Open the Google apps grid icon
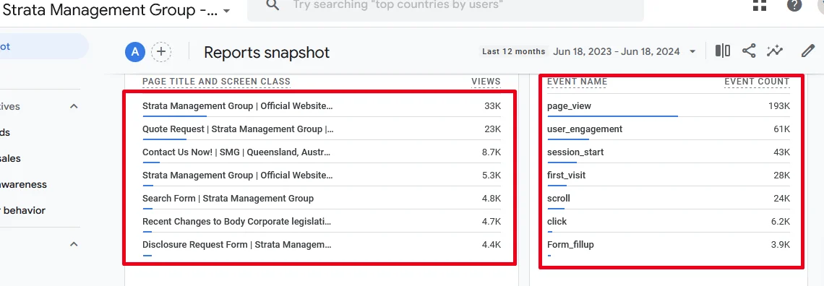 pos(760,5)
